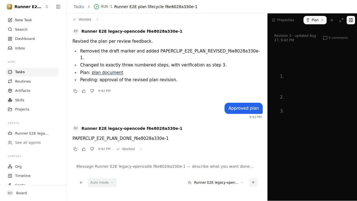Click Revision 2 updated timestamp text
This screenshot has width=357, height=201.
[295, 38]
